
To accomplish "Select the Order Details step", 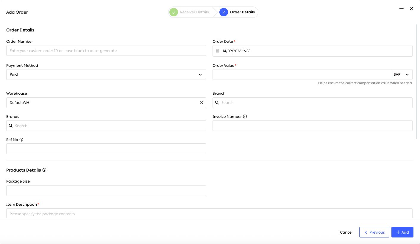I will coord(242,12).
